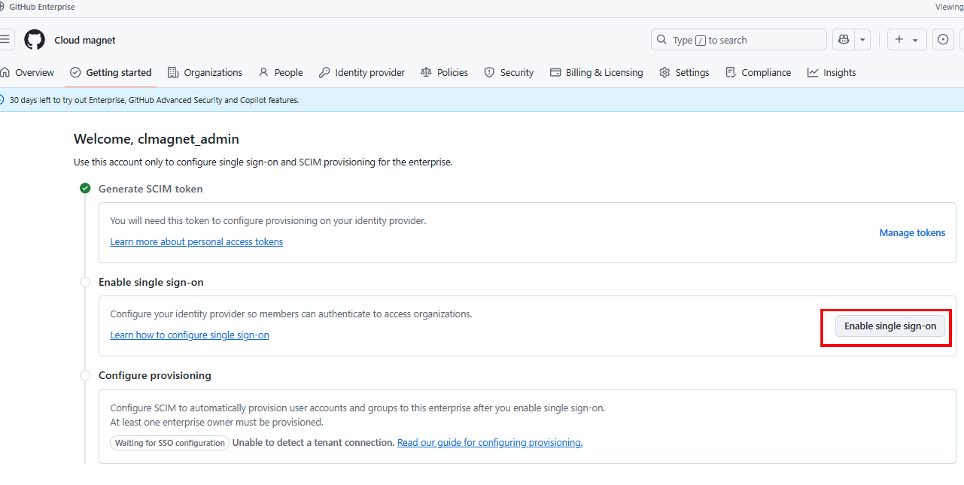Click the Enable single sign-on button
The height and width of the screenshot is (485, 964).
click(x=890, y=326)
